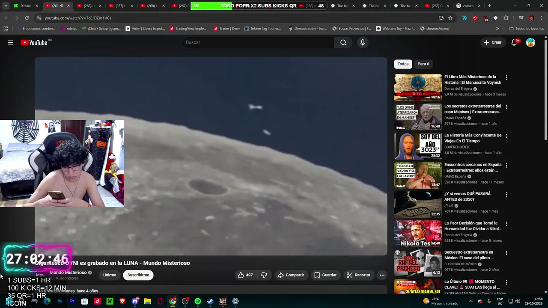View site information icon in address bar
548x308 pixels.
tap(39, 18)
